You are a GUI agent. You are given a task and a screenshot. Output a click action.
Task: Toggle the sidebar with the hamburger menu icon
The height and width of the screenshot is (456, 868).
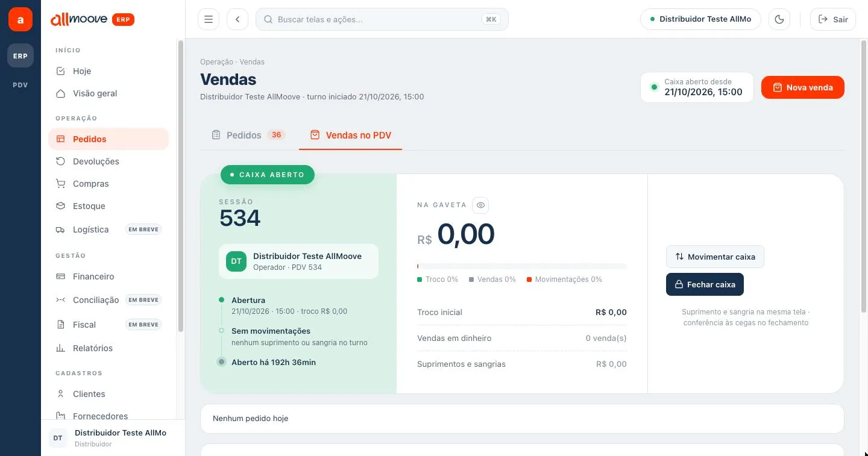209,19
